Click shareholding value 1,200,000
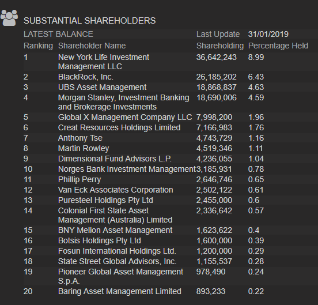 click(x=214, y=251)
